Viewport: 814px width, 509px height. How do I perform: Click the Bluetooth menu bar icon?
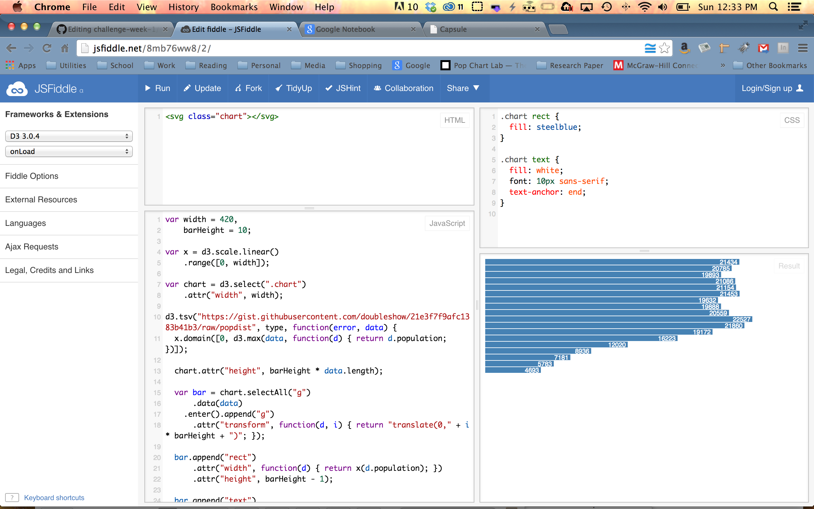[x=626, y=7]
